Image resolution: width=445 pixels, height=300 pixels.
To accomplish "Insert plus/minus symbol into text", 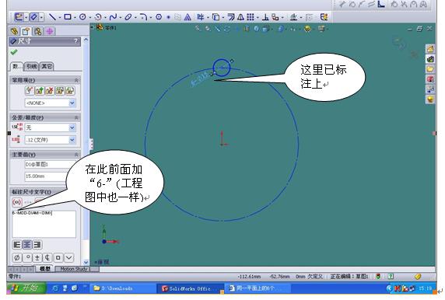I will 38,258.
